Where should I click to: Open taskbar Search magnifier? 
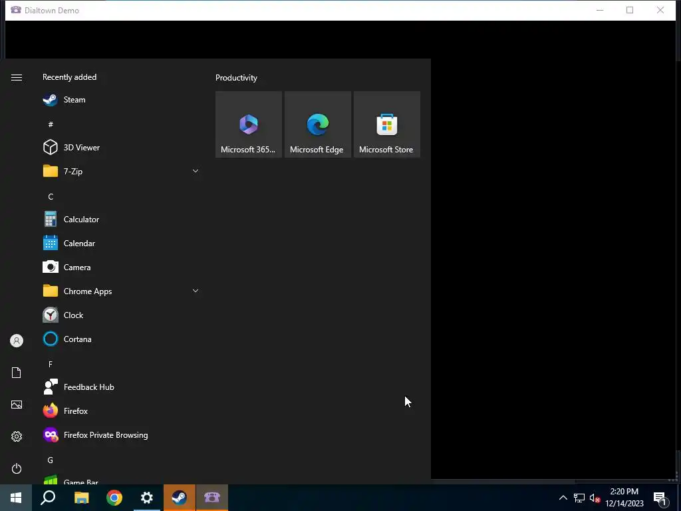coord(48,498)
